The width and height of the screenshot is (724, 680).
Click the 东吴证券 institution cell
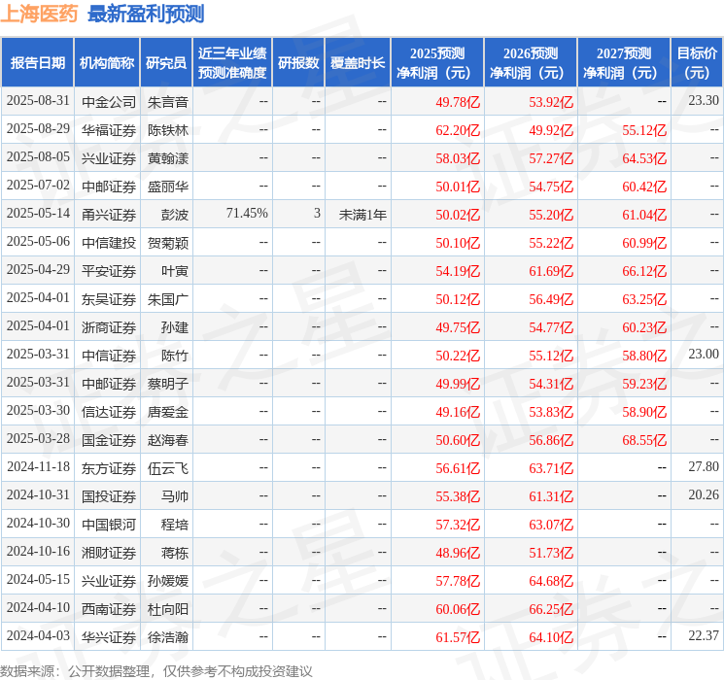[x=109, y=298]
